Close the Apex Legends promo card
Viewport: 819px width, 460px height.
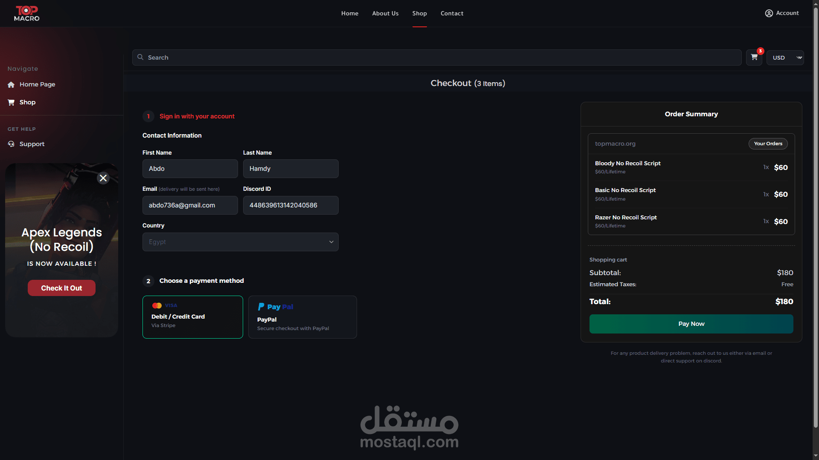tap(103, 178)
